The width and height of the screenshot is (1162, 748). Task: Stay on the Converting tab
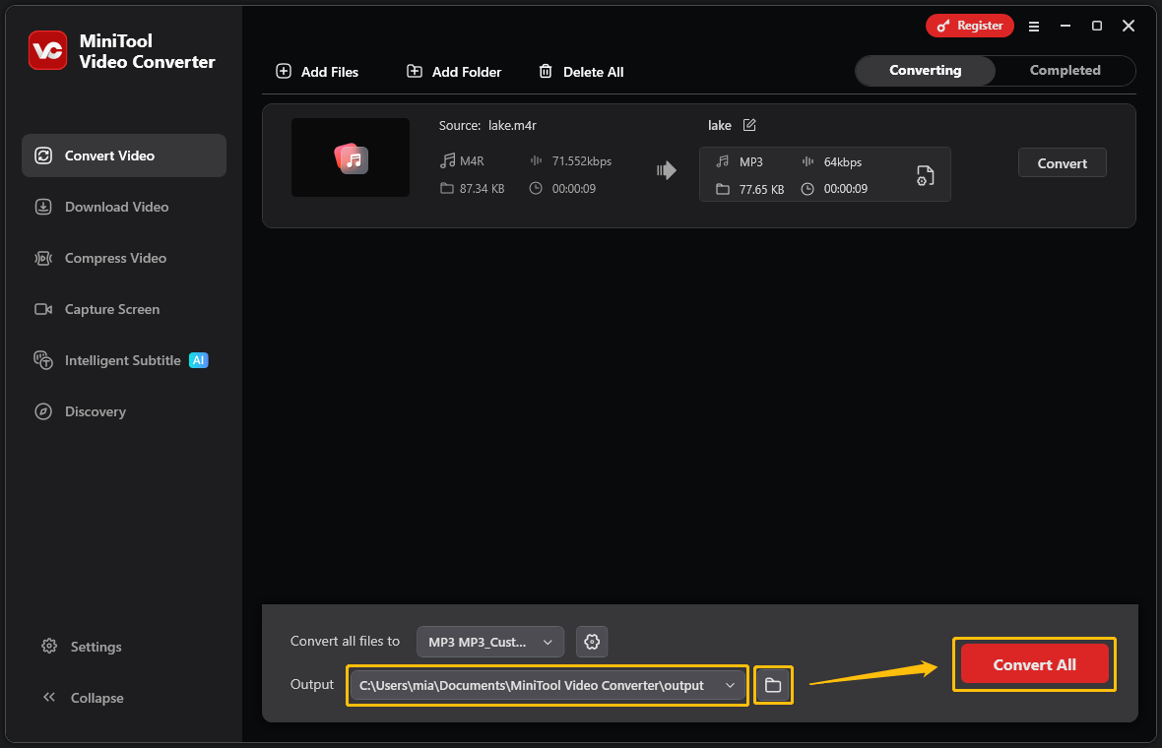(x=924, y=70)
